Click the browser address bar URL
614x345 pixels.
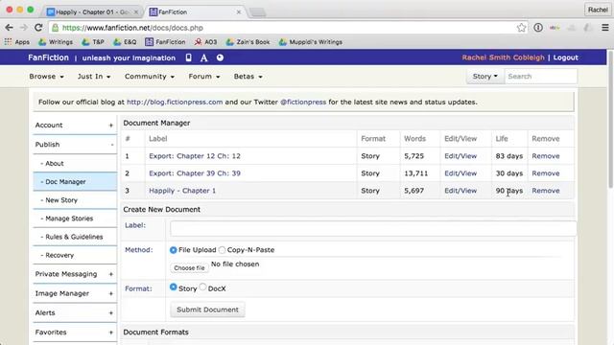[x=132, y=28]
